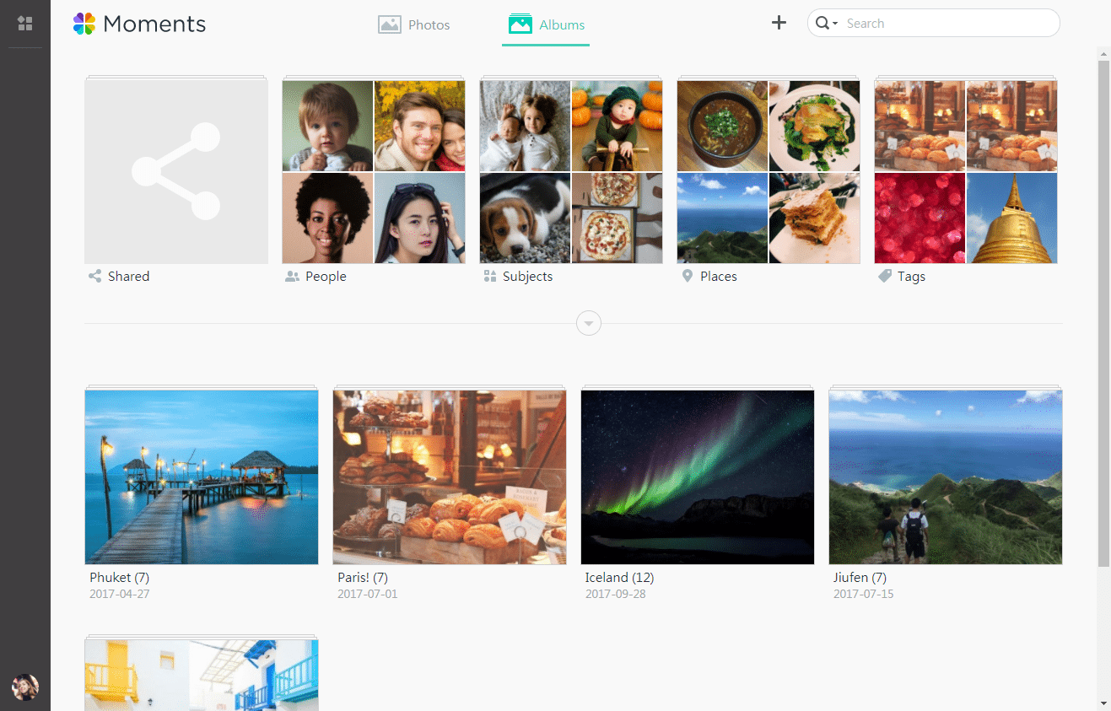Open the partially visible colorful houses album

pyautogui.click(x=202, y=675)
